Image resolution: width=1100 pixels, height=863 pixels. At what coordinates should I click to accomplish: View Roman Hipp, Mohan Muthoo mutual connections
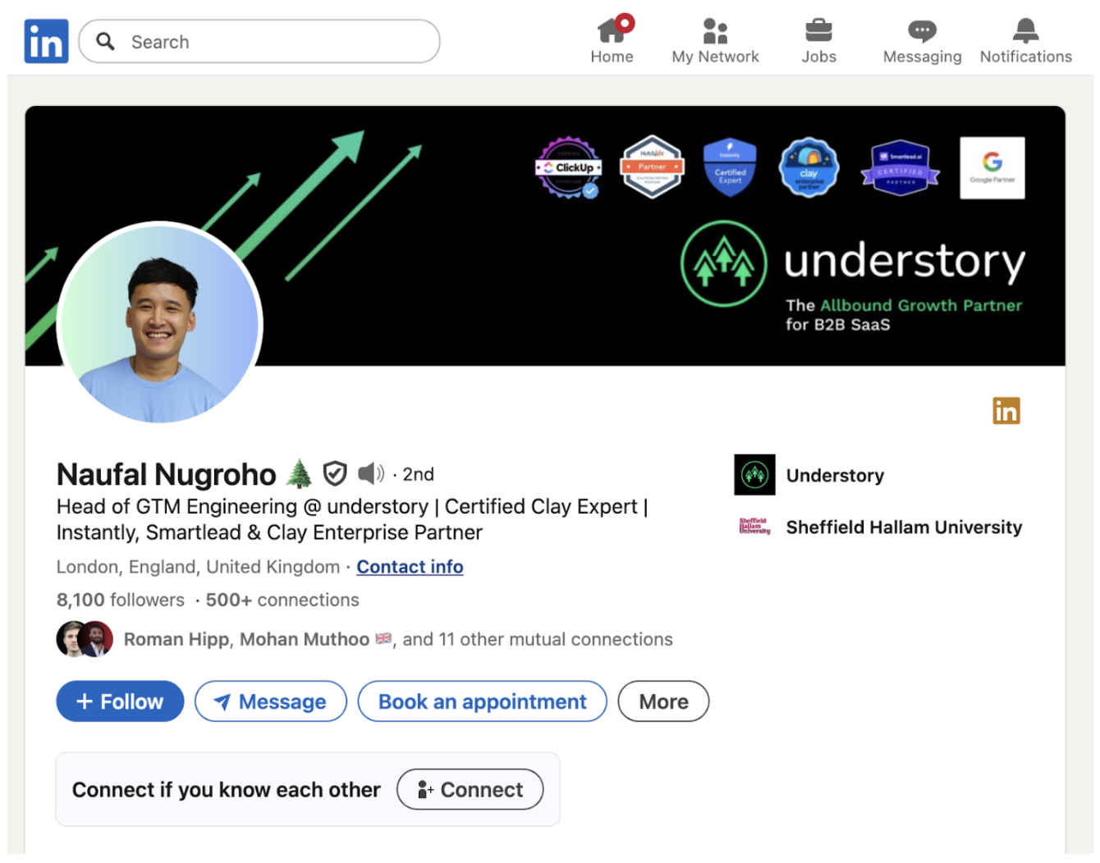pyautogui.click(x=398, y=639)
